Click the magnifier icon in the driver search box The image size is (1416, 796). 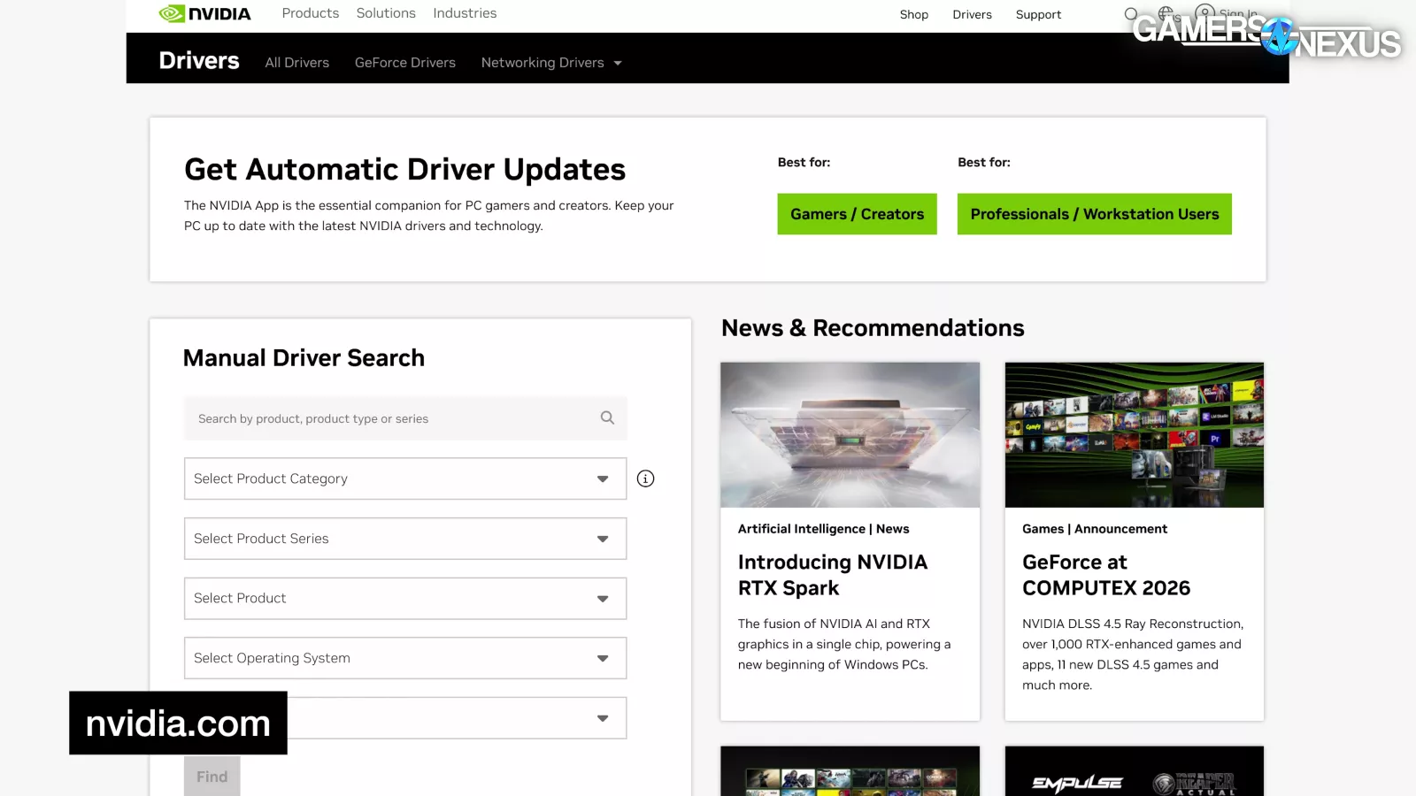pos(607,417)
